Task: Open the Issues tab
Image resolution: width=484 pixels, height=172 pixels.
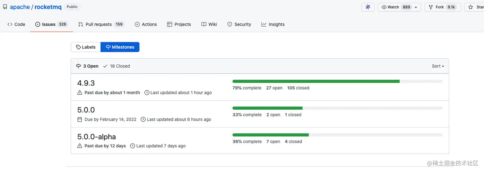Action: (x=52, y=24)
